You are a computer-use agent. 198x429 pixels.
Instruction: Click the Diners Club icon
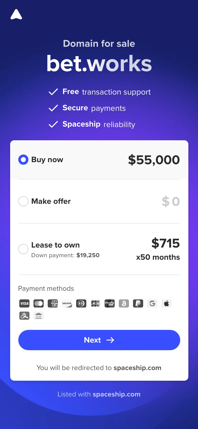pos(81,303)
